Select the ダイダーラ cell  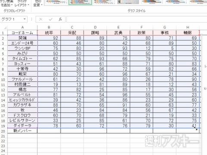[x=22, y=126]
